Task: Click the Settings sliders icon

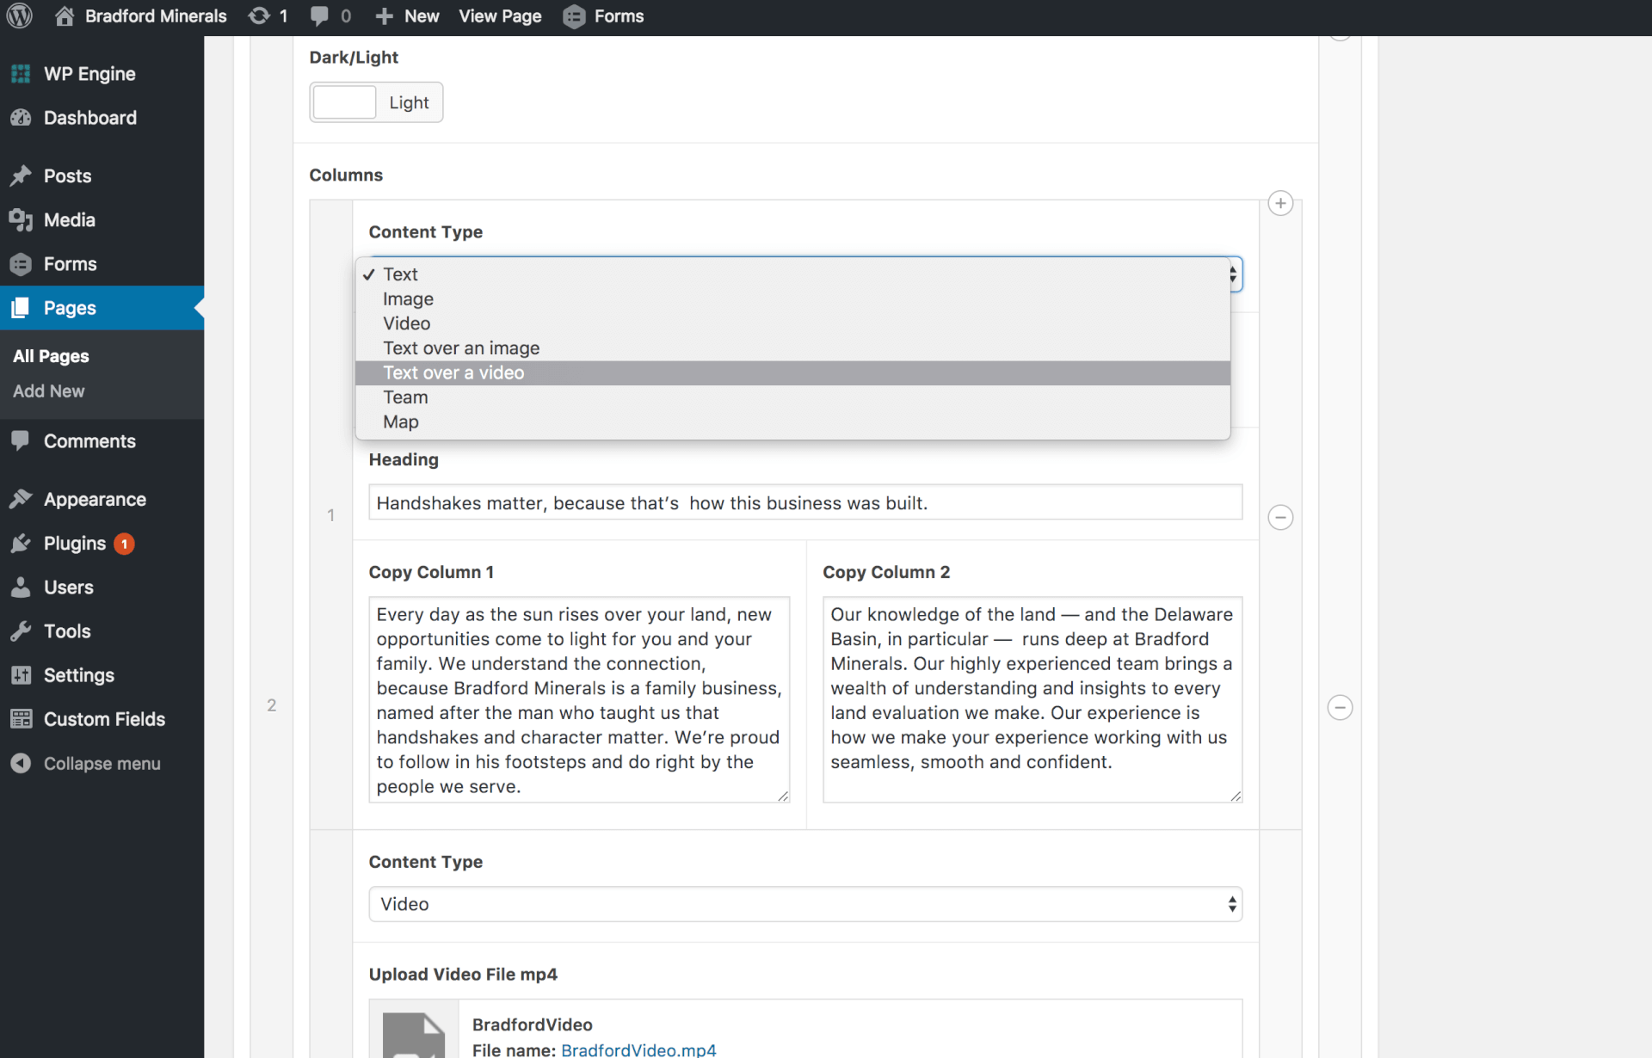Action: pyautogui.click(x=21, y=675)
